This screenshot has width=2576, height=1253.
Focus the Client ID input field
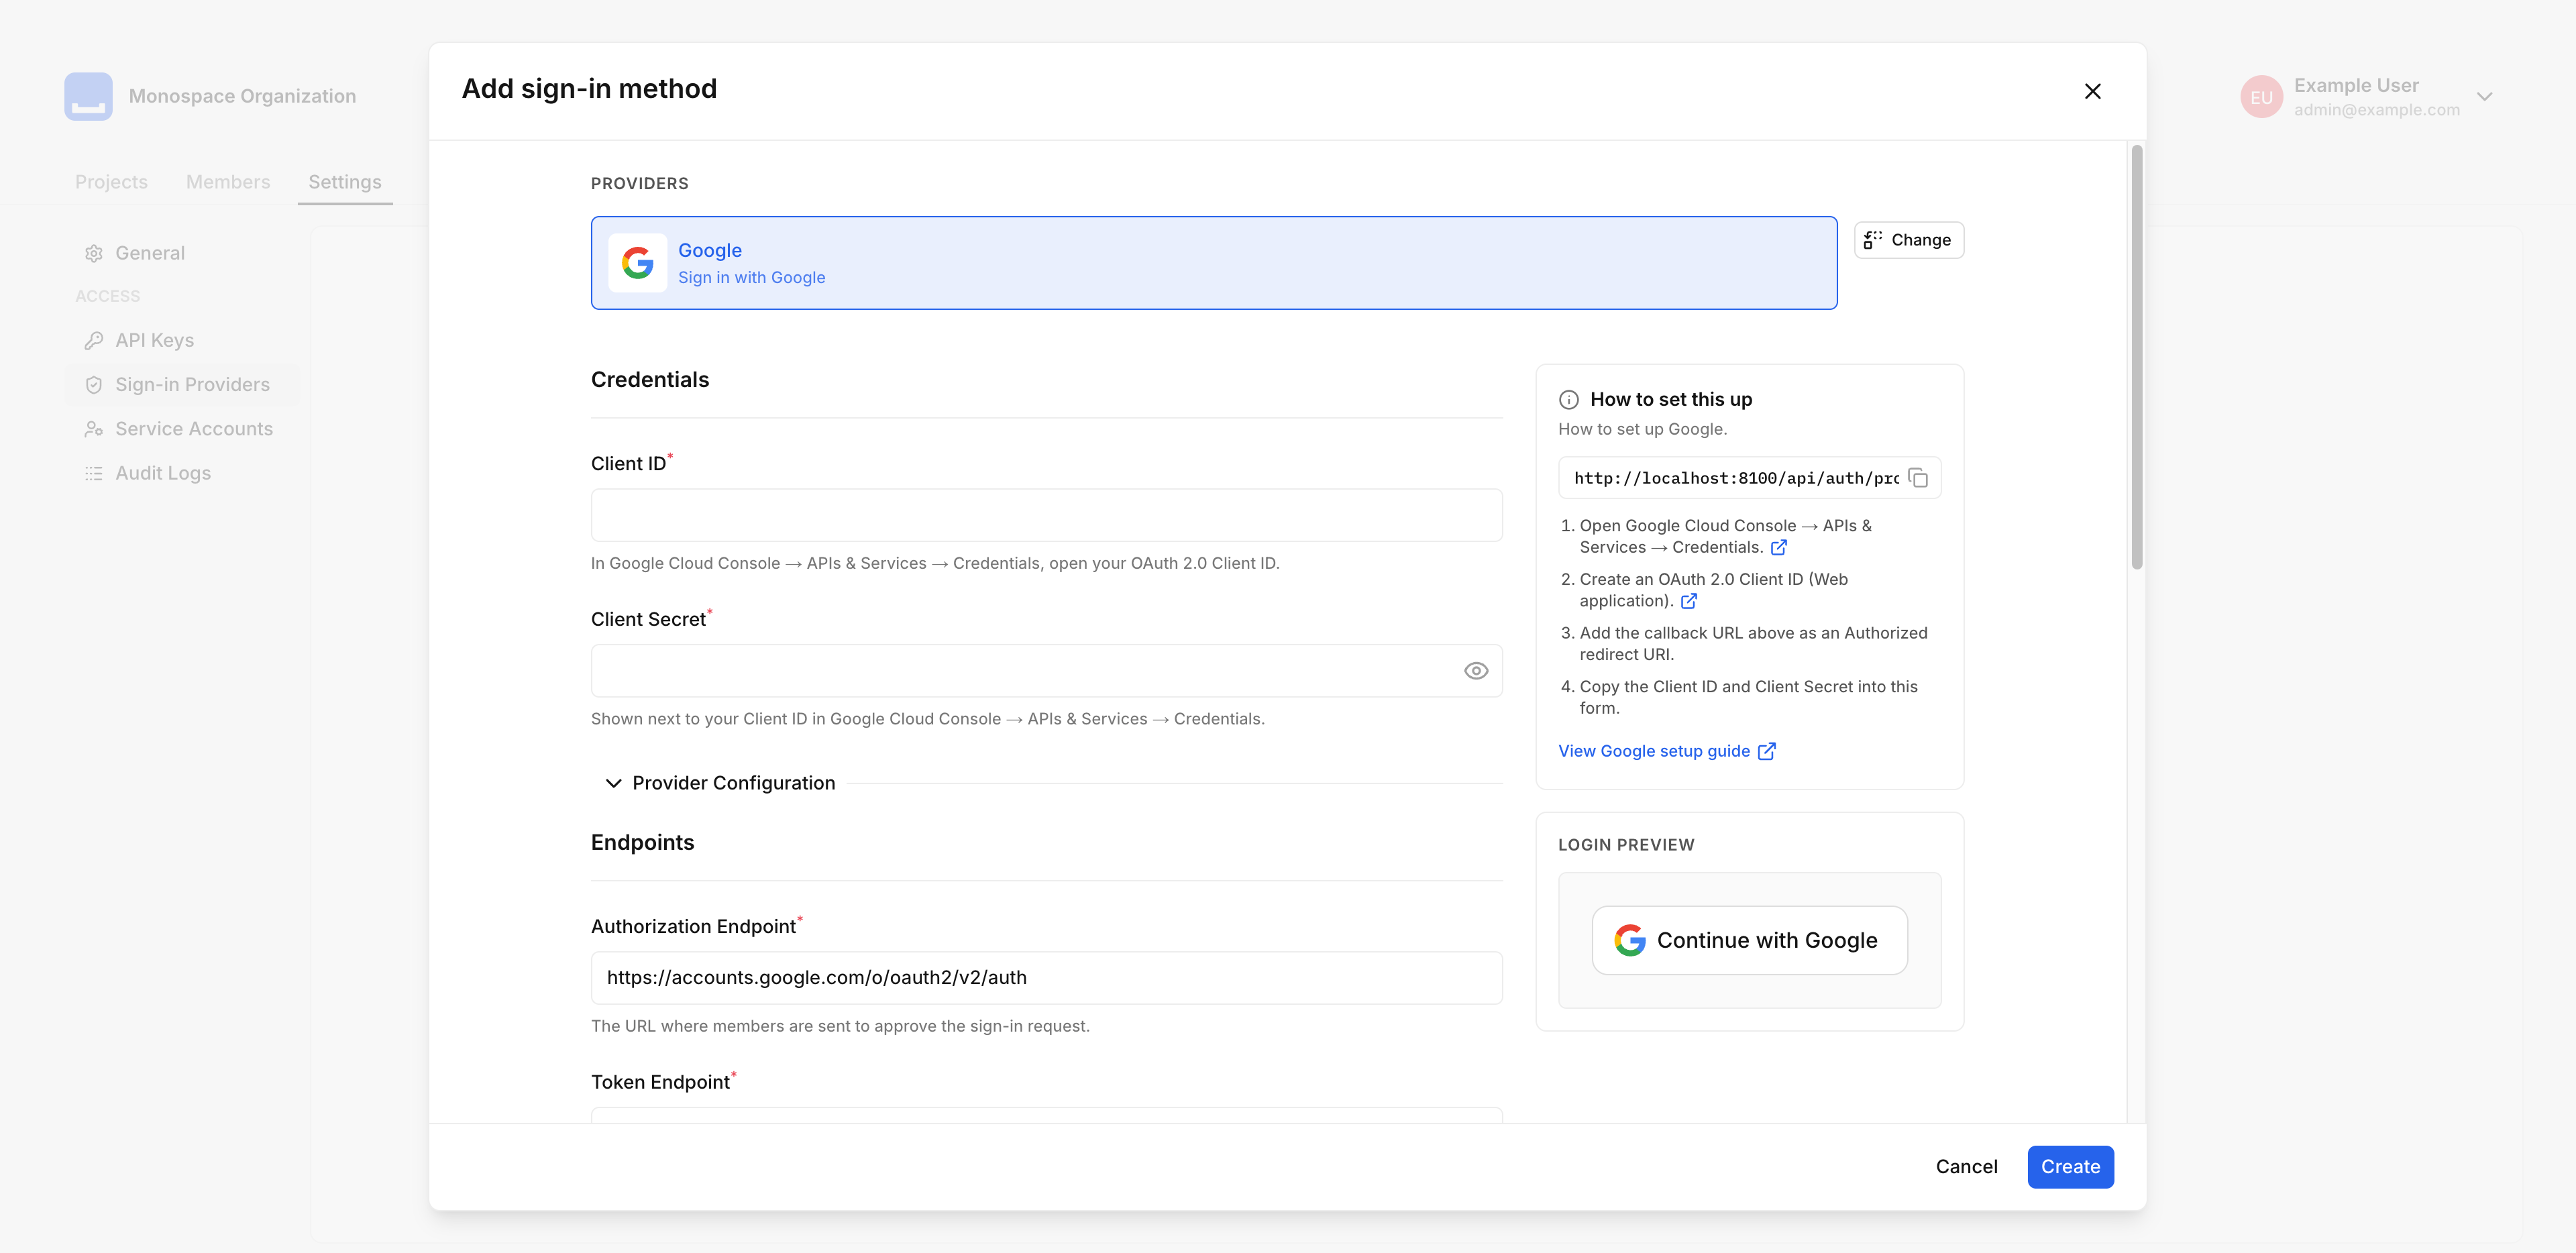point(1046,515)
